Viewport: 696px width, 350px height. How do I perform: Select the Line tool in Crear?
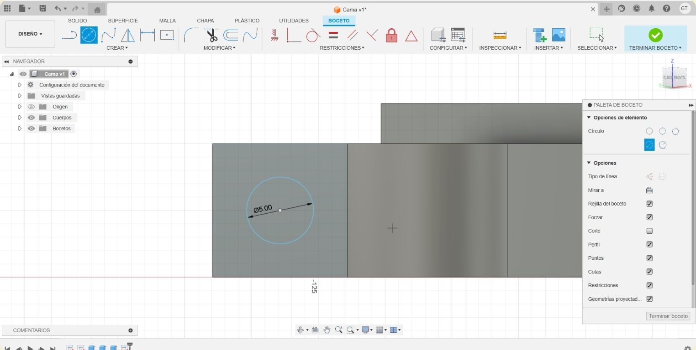point(69,35)
